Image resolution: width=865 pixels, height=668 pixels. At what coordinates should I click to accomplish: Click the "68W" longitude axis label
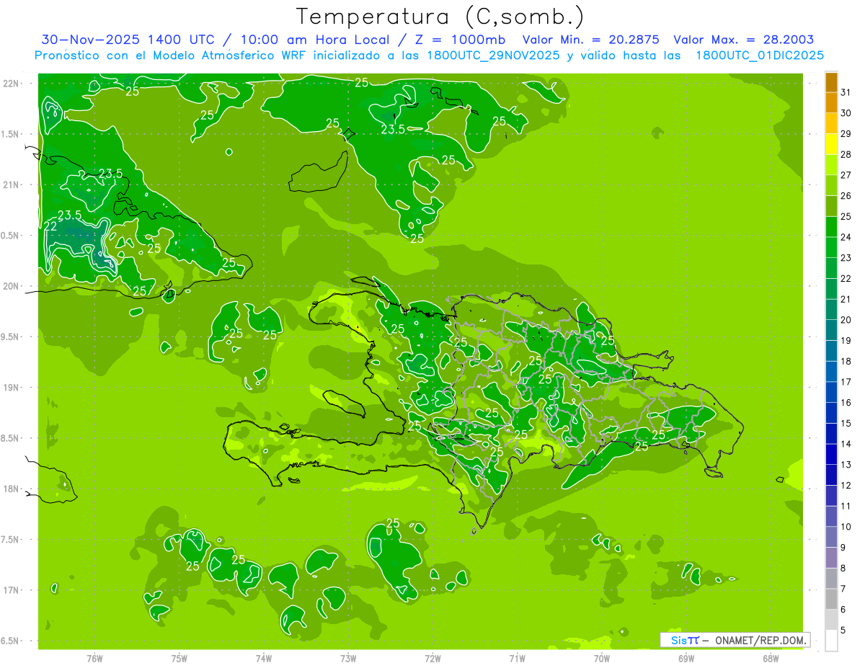click(771, 659)
